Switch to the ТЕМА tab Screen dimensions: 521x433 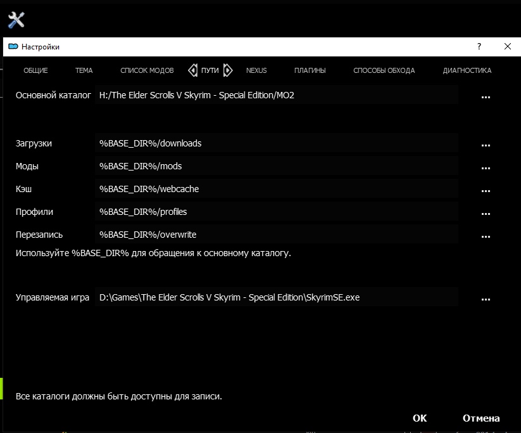click(x=84, y=70)
